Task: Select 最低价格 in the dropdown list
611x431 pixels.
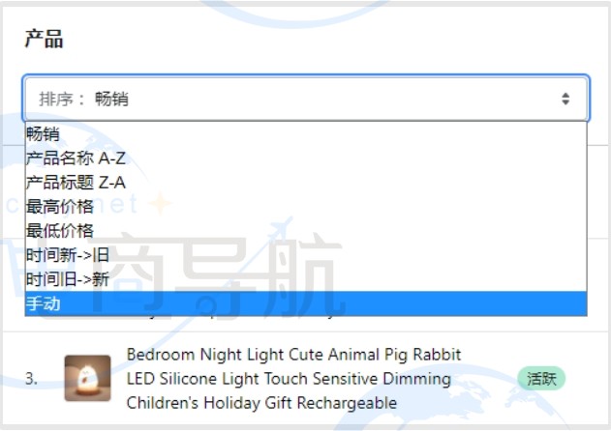Action: point(60,230)
